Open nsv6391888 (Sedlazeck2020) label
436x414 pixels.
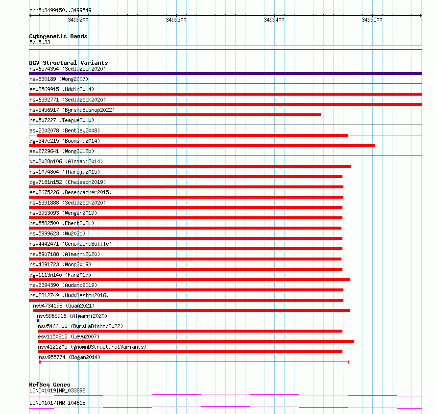point(68,203)
